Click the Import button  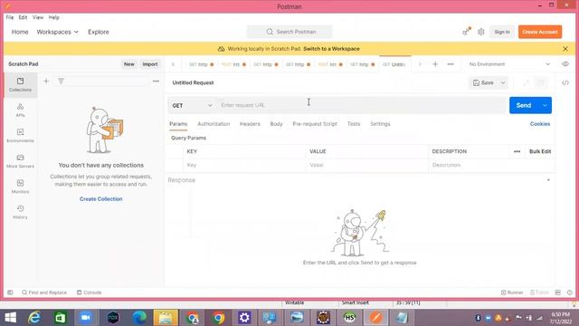[150, 64]
